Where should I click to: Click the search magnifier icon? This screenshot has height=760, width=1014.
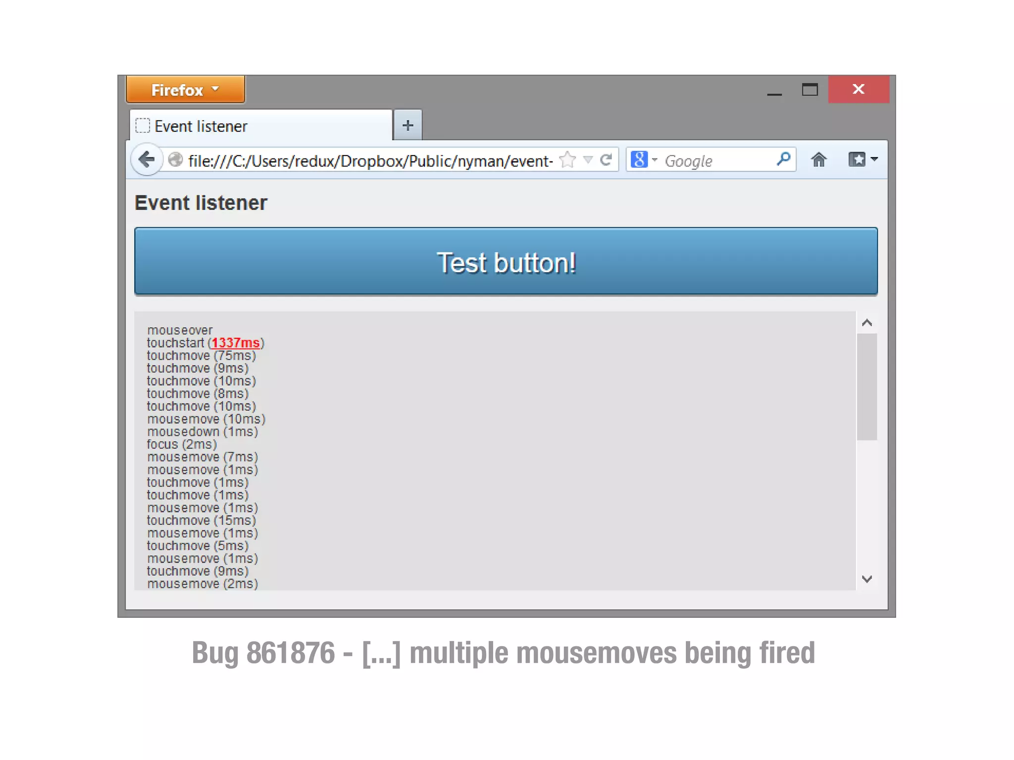pos(783,159)
